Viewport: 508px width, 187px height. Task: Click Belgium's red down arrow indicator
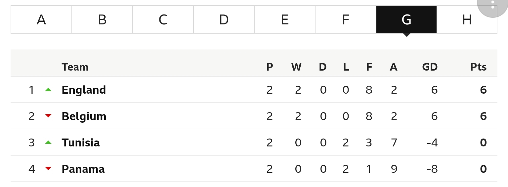[48, 116]
